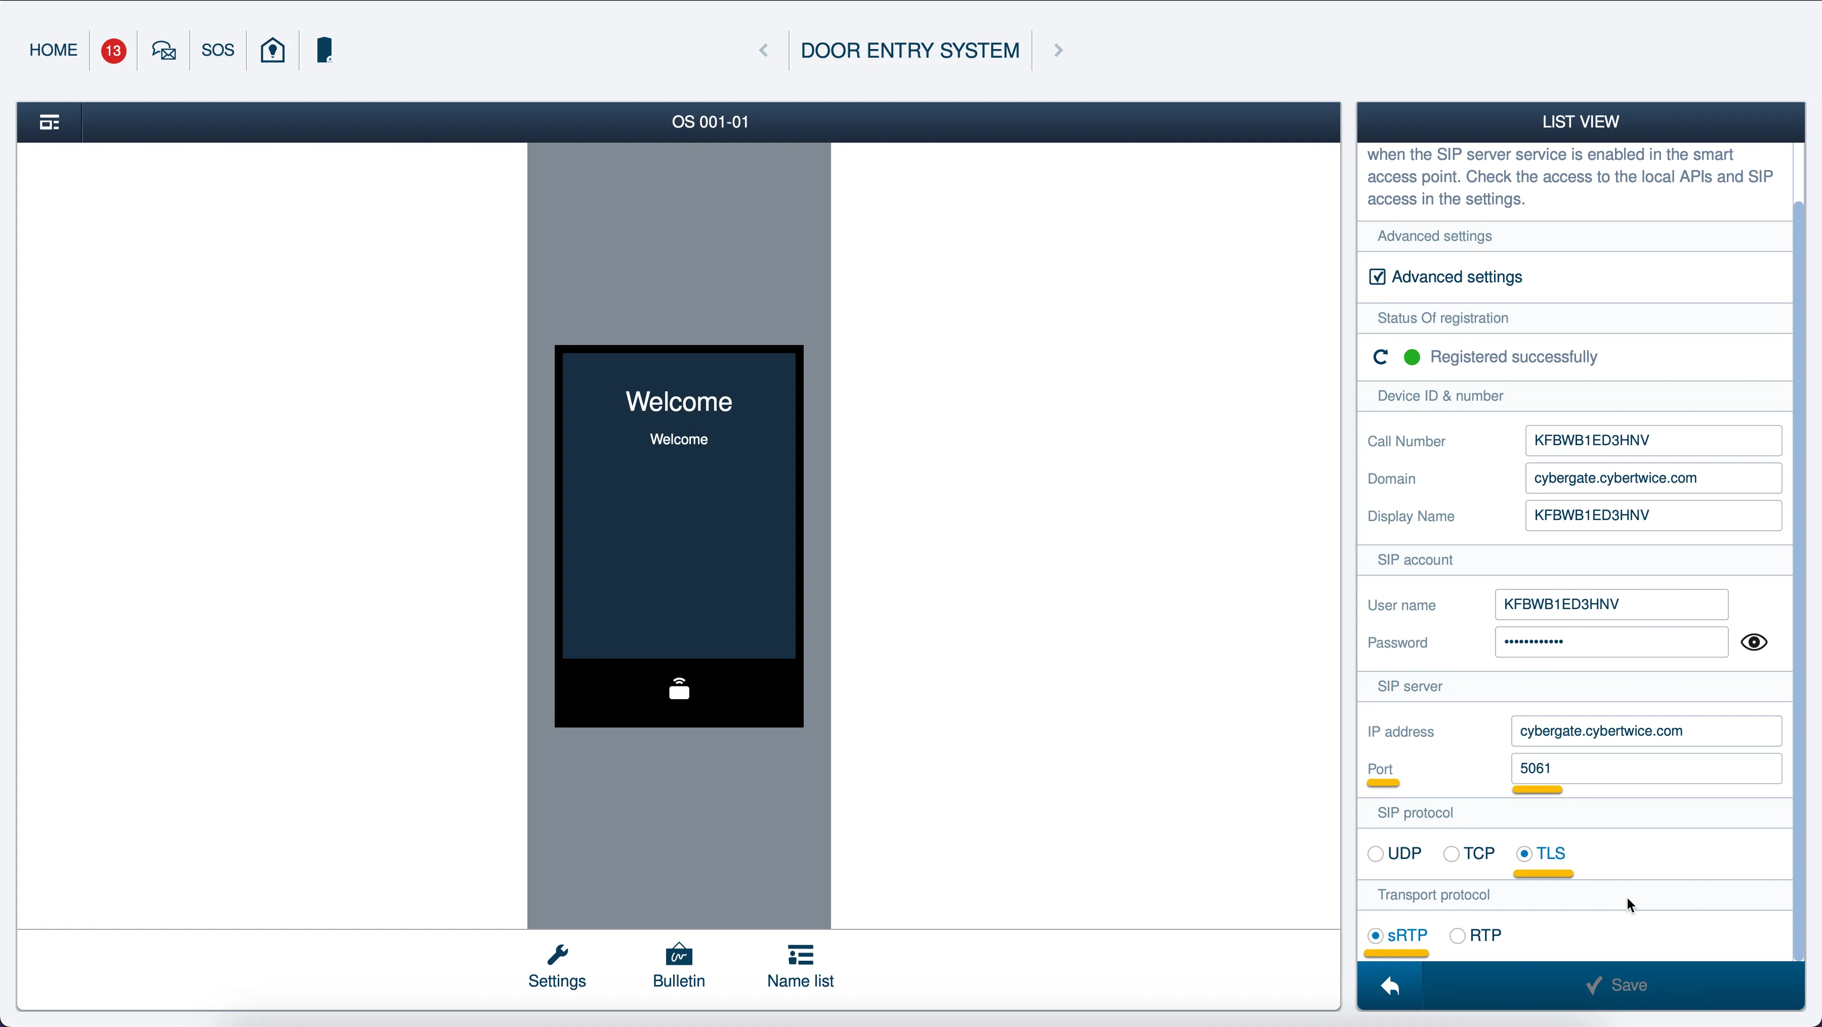The width and height of the screenshot is (1822, 1027).
Task: Go back with the return arrow button
Action: tap(1390, 986)
